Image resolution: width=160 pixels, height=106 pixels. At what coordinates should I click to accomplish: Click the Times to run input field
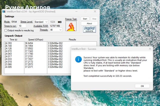pyautogui.click(x=22, y=26)
